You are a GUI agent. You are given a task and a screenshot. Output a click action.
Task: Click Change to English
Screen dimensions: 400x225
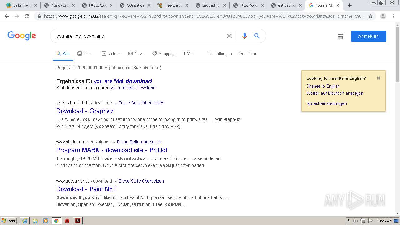pyautogui.click(x=323, y=86)
